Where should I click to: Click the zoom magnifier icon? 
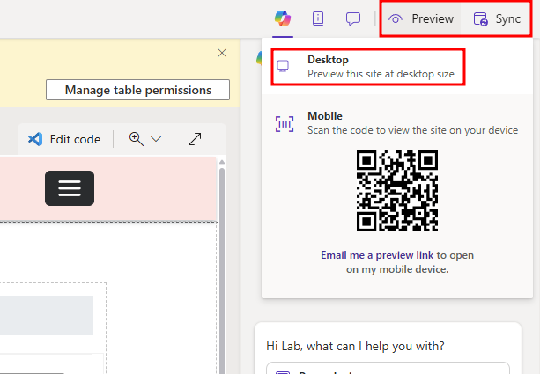point(137,139)
